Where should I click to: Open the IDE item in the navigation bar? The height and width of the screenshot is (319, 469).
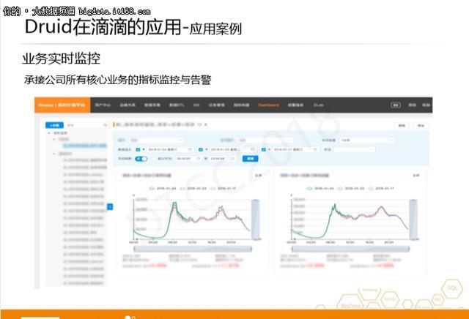(x=196, y=105)
